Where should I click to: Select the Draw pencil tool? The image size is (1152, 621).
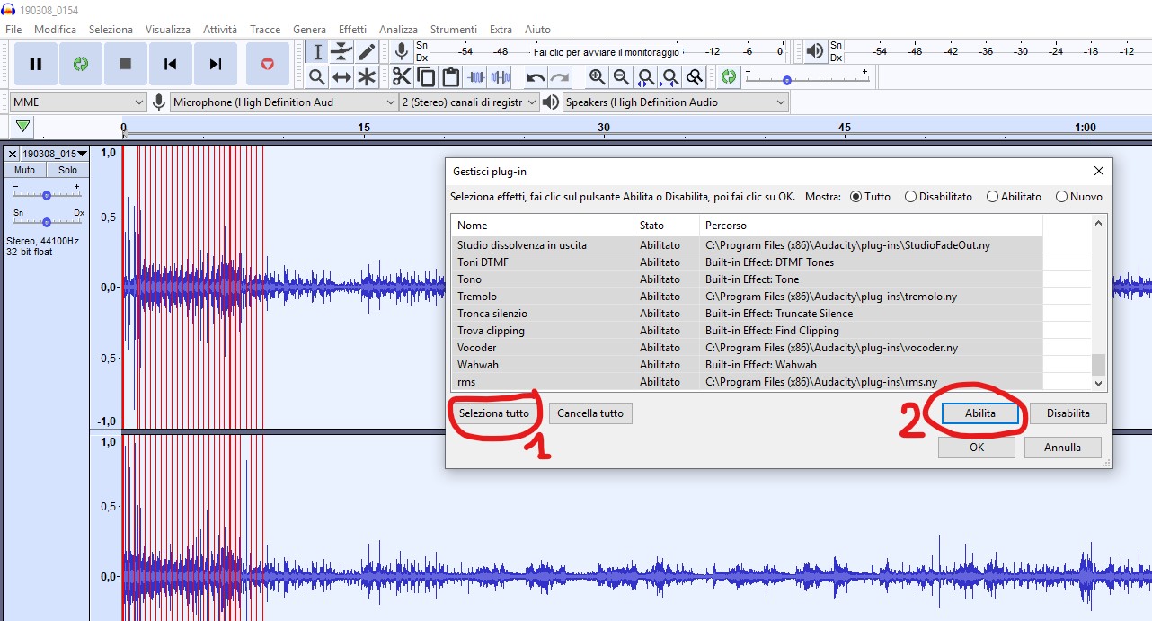367,52
